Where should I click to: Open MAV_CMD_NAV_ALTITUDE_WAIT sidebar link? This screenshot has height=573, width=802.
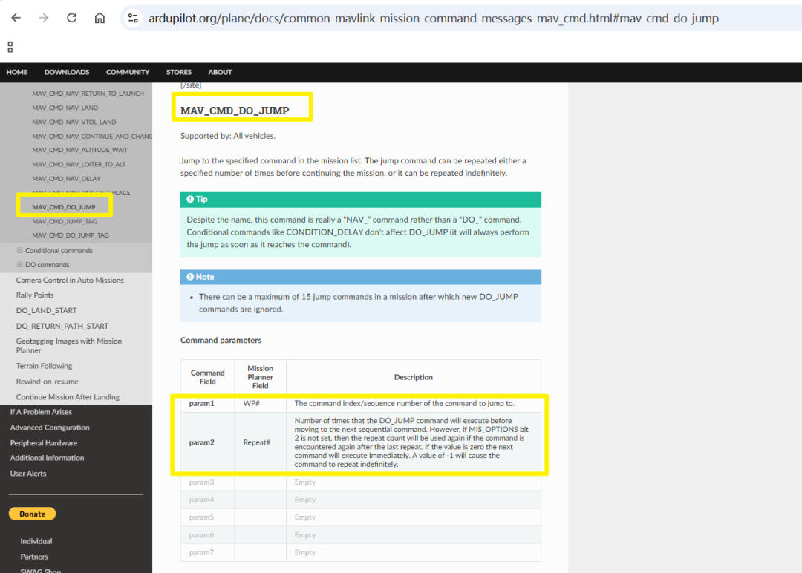(x=79, y=150)
